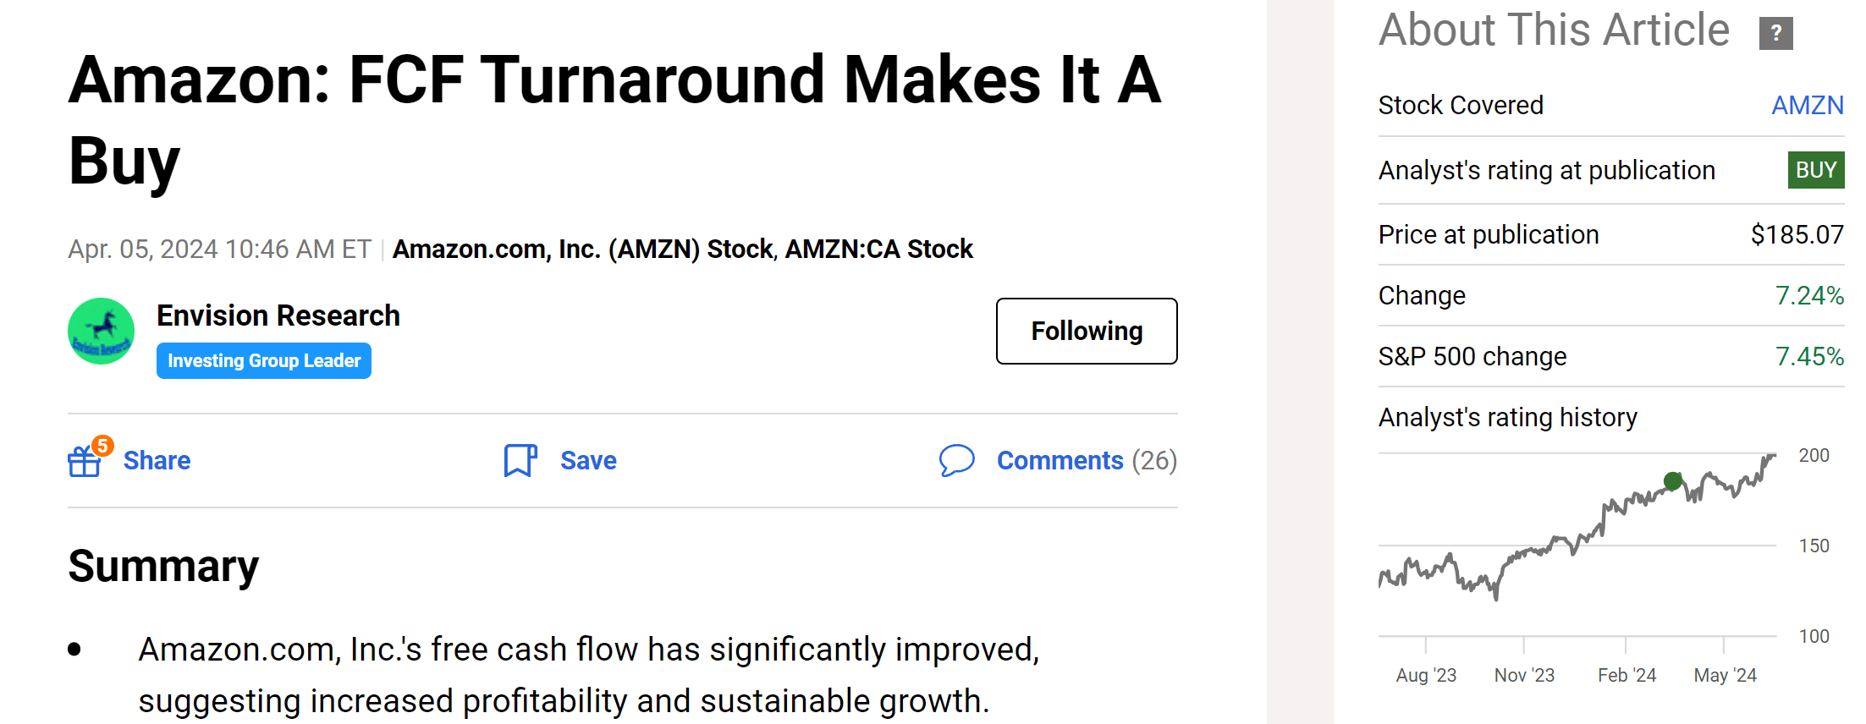This screenshot has width=1866, height=724.
Task: Click the Share text link
Action: coord(157,460)
